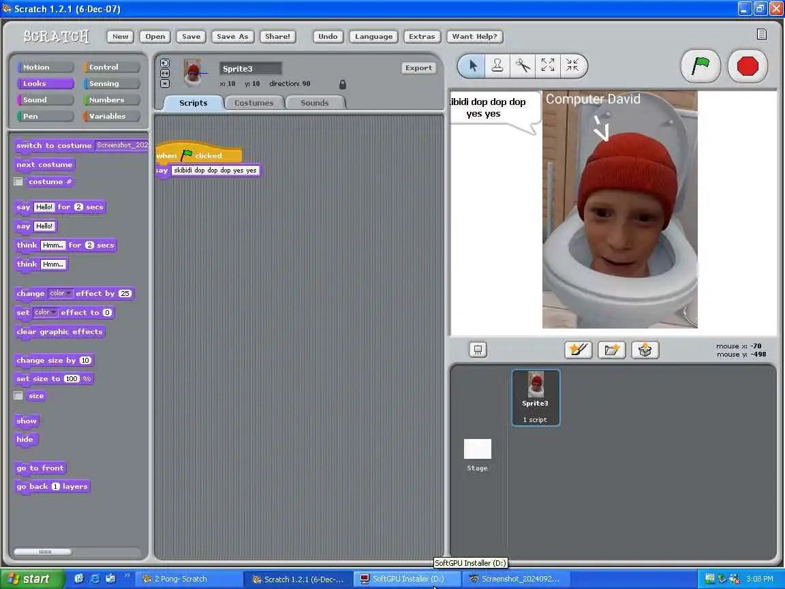Click the next costume block

point(44,165)
